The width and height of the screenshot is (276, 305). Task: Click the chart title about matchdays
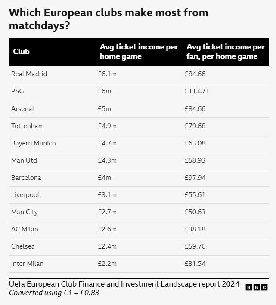109,19
